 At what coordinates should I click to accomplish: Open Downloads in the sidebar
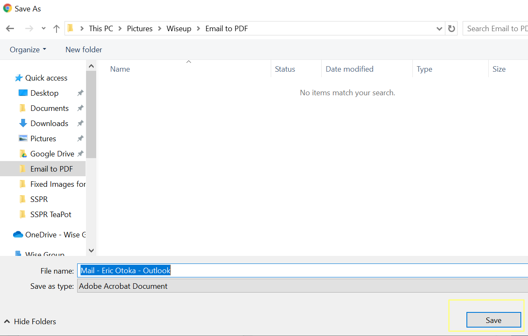pos(49,123)
